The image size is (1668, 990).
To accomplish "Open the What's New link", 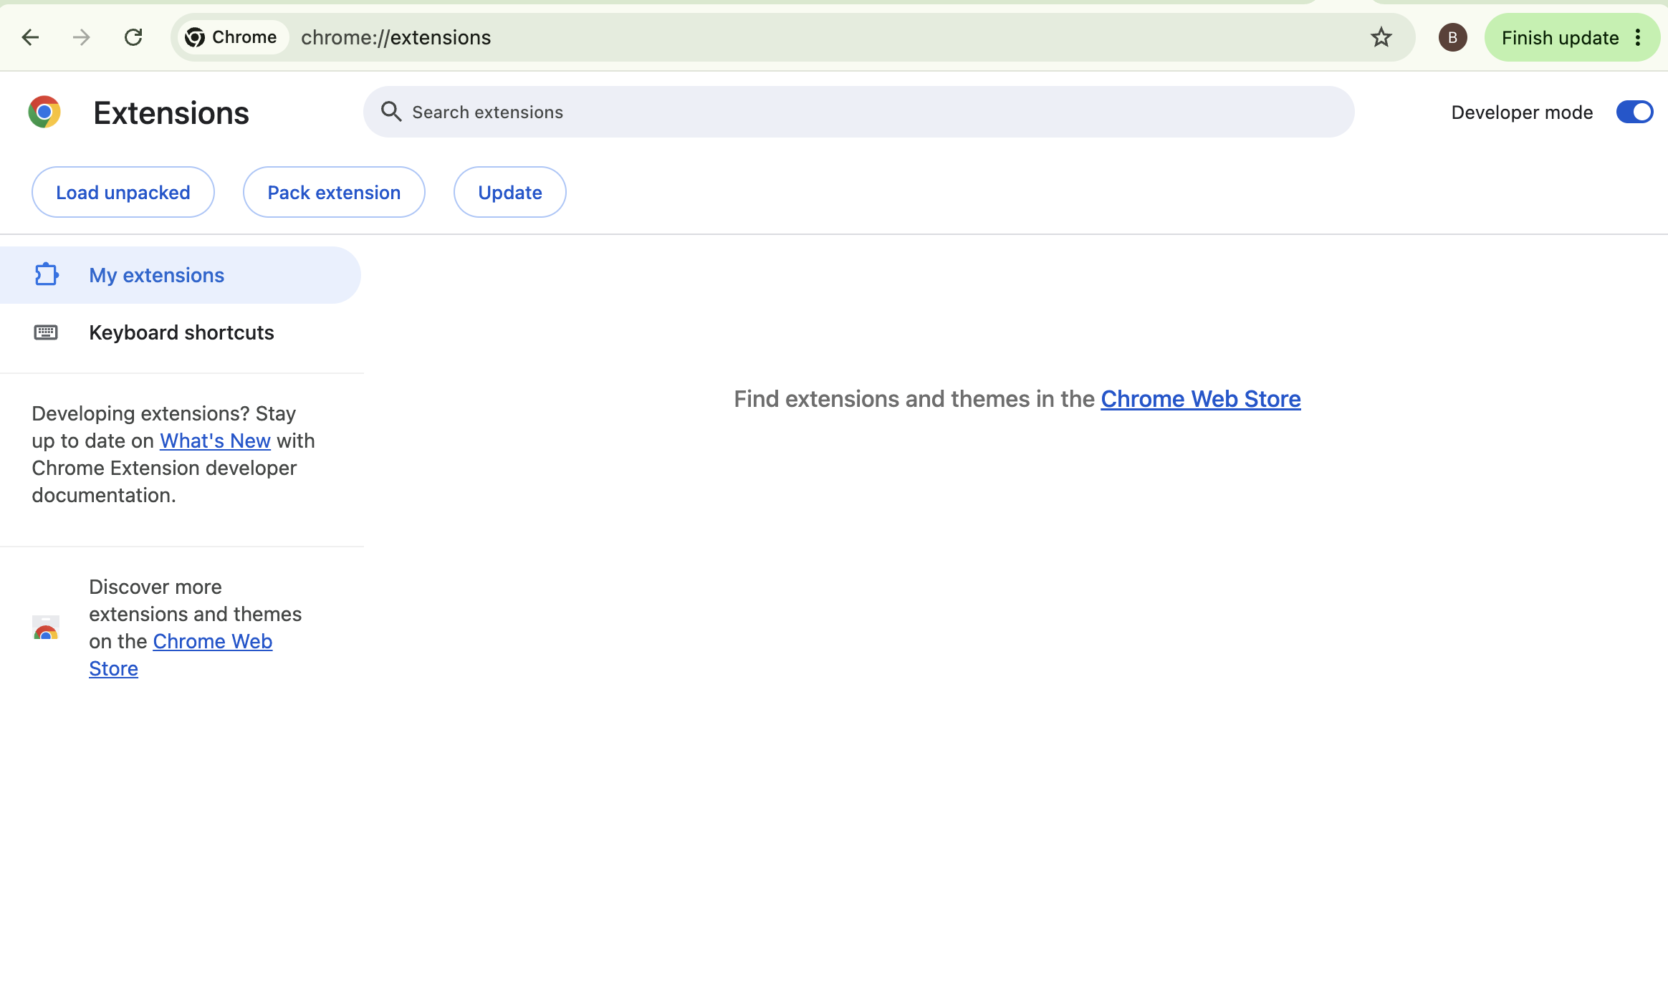I will coord(215,441).
